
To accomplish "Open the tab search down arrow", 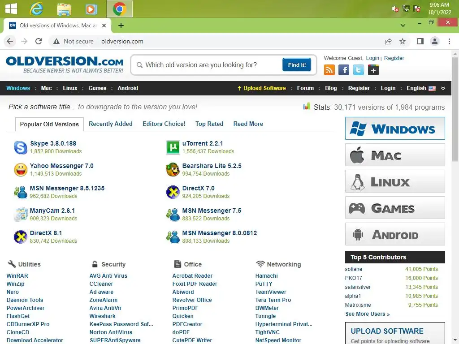I will tap(403, 26).
